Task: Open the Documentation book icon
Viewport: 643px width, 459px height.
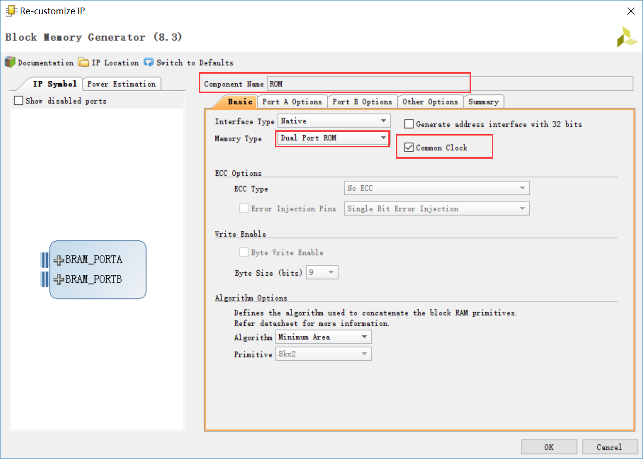Action: point(10,62)
